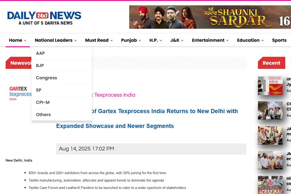
Task: Open the J&K menu
Action: (175, 40)
